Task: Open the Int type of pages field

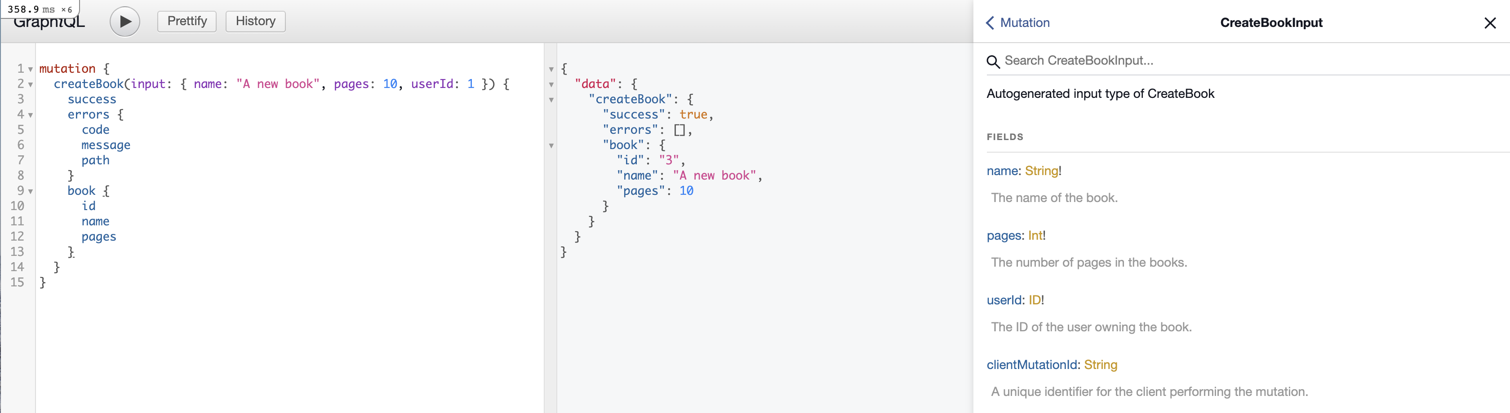Action: click(1035, 236)
